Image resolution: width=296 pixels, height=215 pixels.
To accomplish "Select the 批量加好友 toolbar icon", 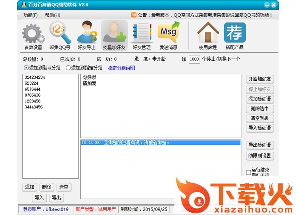I will pos(114,35).
